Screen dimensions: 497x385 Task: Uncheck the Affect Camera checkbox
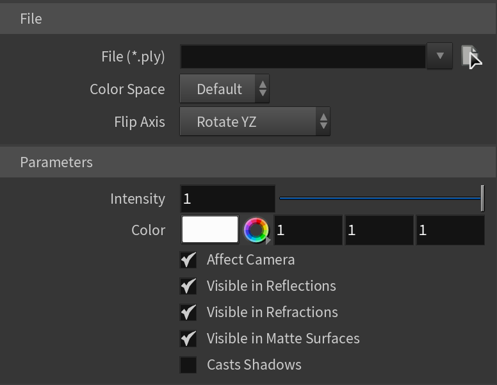[188, 260]
